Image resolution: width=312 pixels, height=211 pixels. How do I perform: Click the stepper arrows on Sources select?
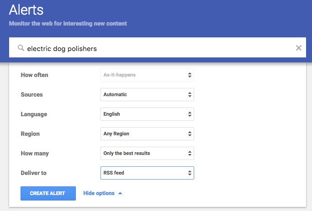(x=190, y=94)
